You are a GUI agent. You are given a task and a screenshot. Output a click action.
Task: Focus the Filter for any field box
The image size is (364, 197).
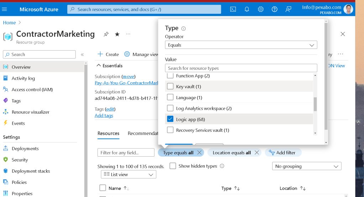point(126,152)
